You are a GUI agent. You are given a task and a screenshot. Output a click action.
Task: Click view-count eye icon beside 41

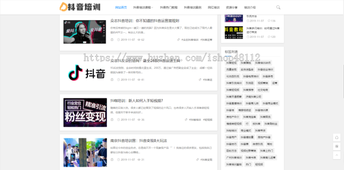[x=139, y=79]
